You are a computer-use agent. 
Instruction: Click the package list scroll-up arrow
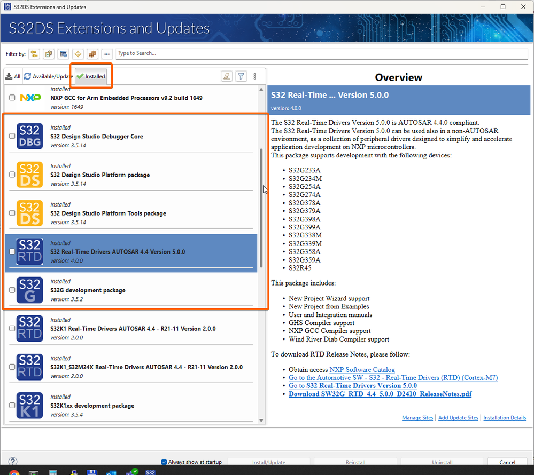261,90
